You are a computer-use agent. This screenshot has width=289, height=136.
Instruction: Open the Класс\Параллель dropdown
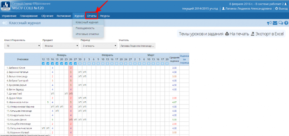(x=23, y=46)
